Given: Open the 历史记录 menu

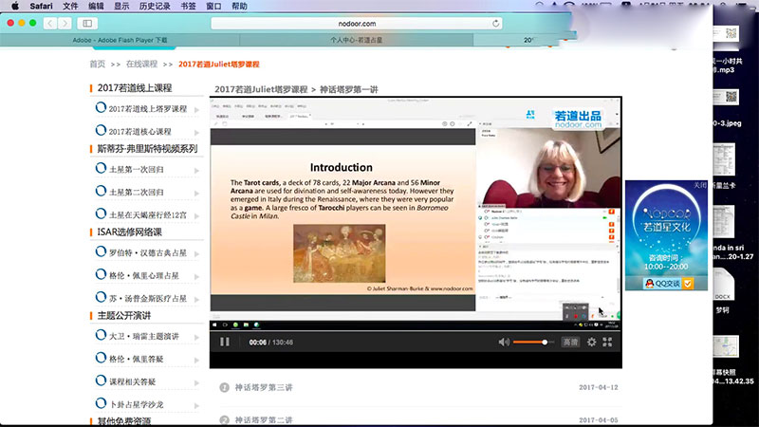Looking at the screenshot, I should click(155, 6).
